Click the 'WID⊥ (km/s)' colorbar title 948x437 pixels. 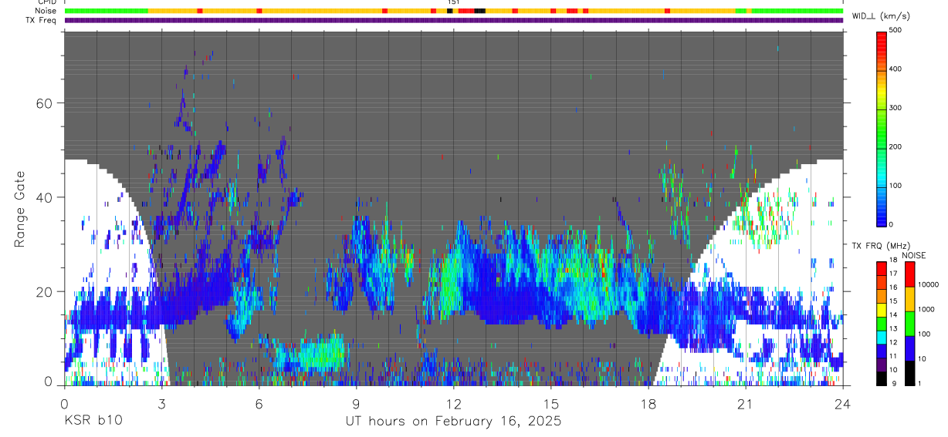tap(881, 16)
